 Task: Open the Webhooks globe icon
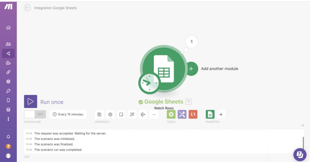[8, 81]
